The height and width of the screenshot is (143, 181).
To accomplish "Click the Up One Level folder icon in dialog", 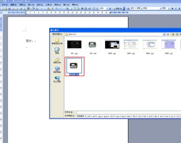I will [x=173, y=34].
